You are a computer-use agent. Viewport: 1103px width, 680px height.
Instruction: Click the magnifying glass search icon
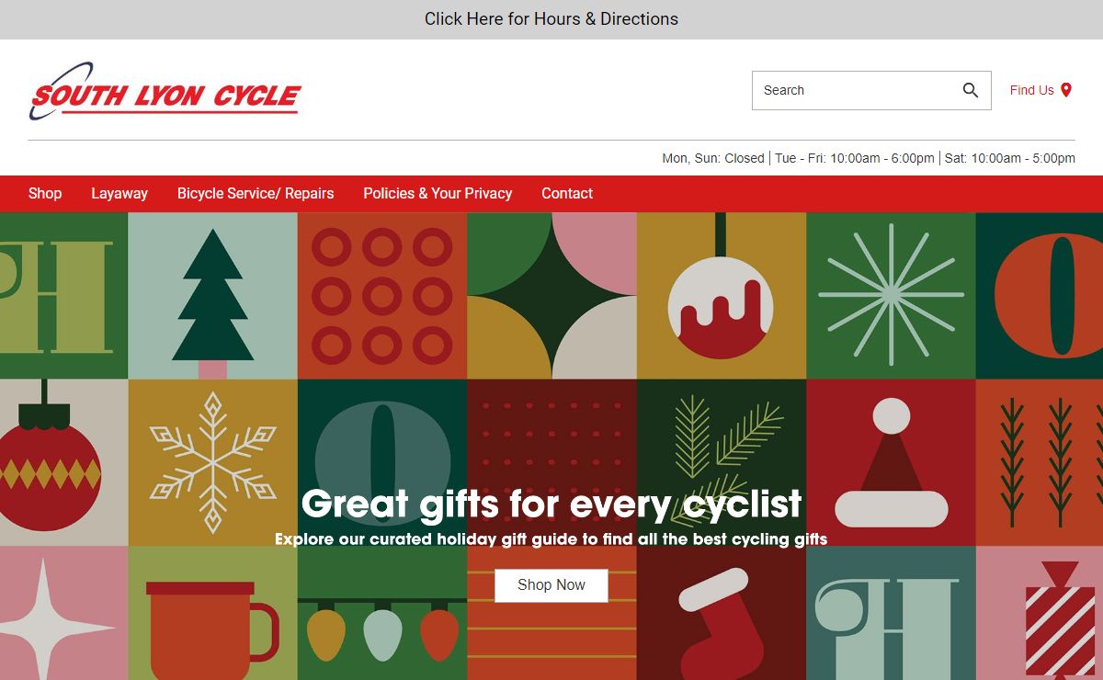coord(971,90)
